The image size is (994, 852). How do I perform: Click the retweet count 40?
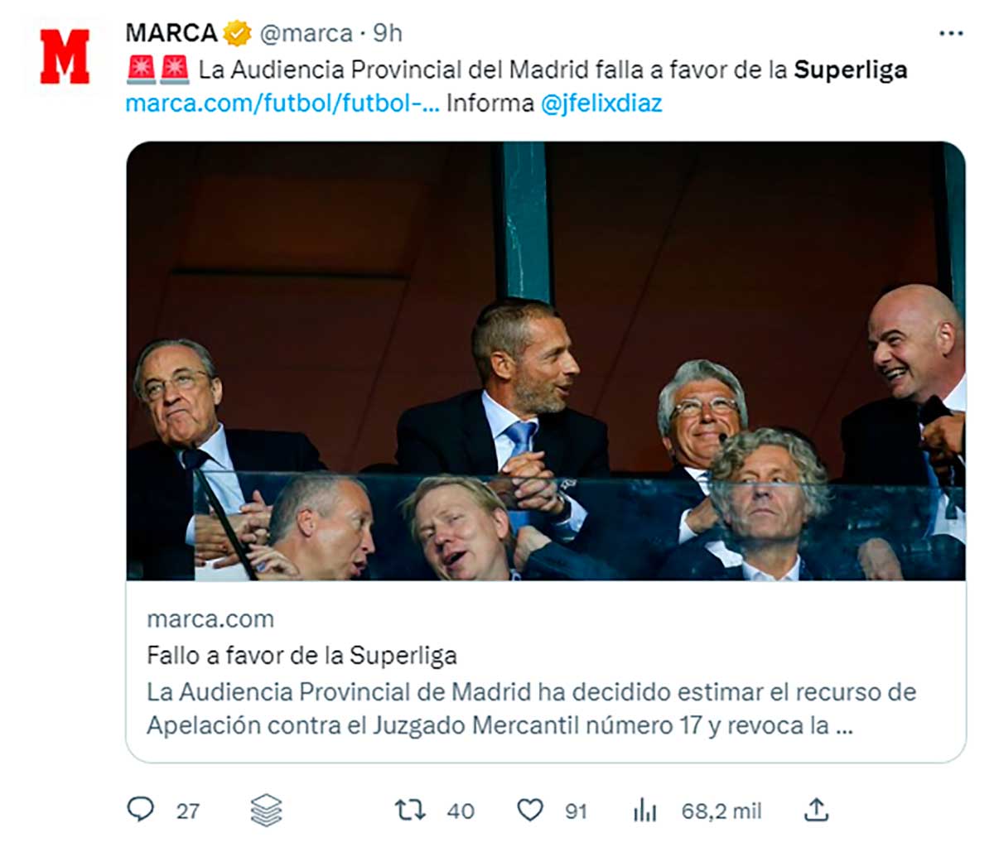pyautogui.click(x=461, y=811)
